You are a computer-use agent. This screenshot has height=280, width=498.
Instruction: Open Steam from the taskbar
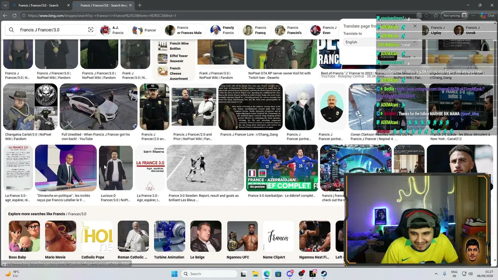click(x=324, y=274)
